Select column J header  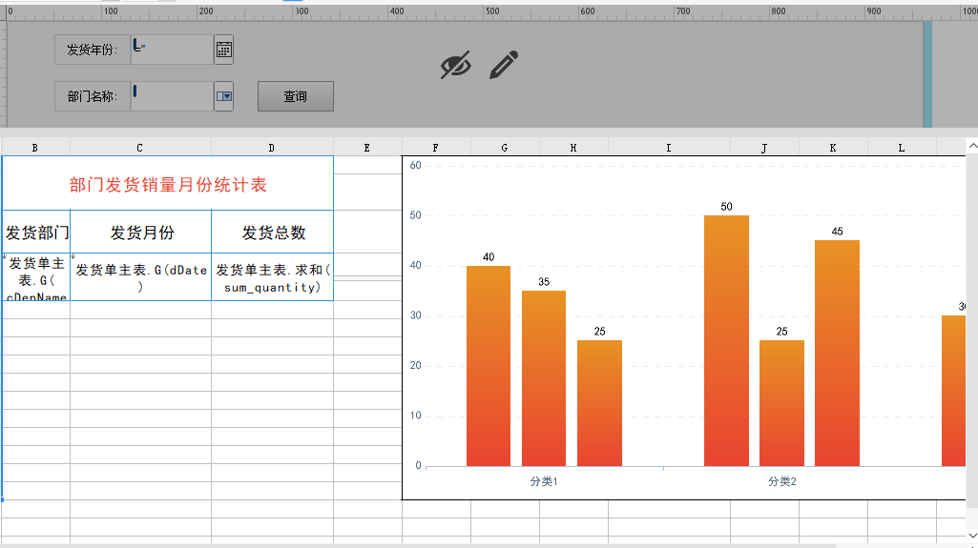tap(764, 148)
